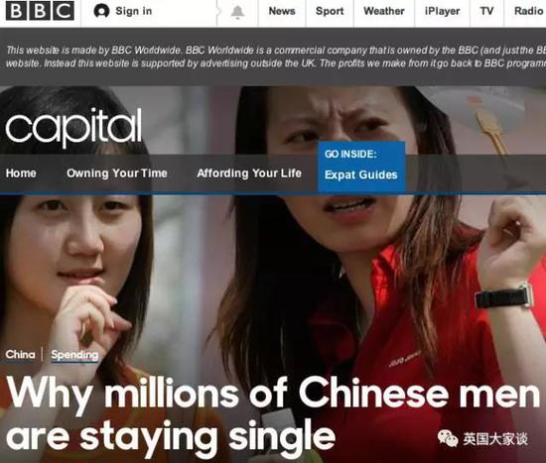This screenshot has height=463, width=546.
Task: Open the Owning Your Time tab
Action: pyautogui.click(x=117, y=174)
